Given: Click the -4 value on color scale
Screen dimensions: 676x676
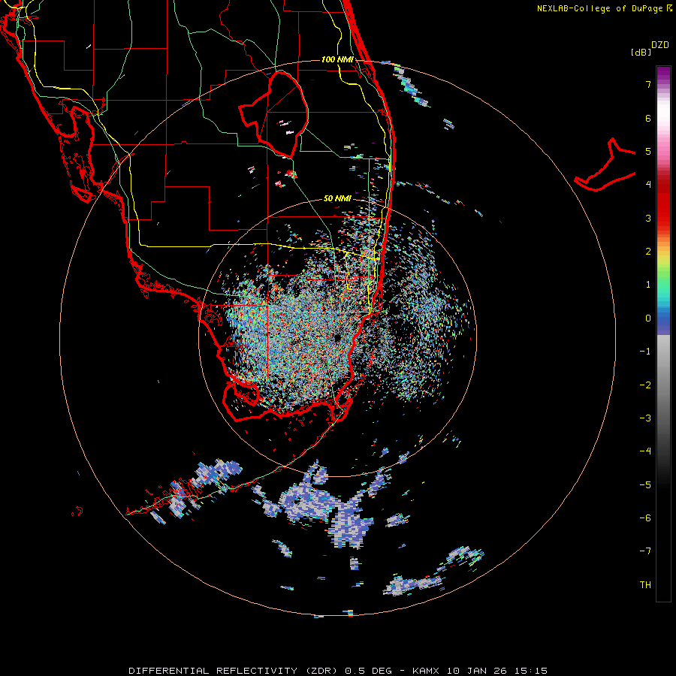Looking at the screenshot, I should click(645, 451).
